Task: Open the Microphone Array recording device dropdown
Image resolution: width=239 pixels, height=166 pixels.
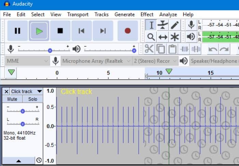Action: pos(97,61)
